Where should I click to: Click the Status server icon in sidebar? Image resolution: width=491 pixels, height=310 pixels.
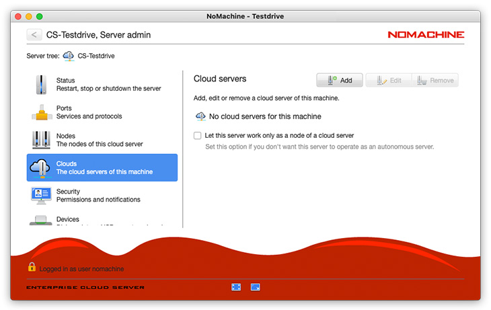pos(41,85)
